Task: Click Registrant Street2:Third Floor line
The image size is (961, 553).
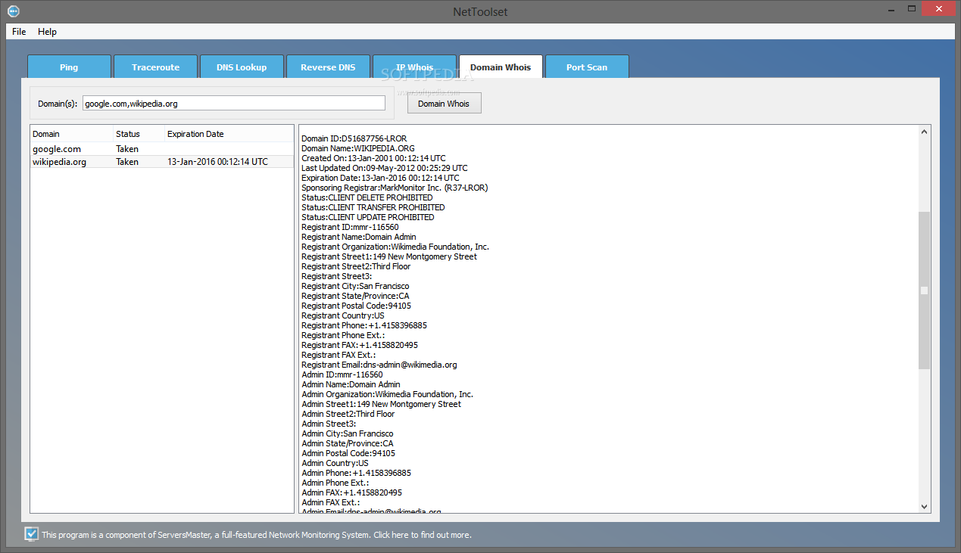Action: pos(356,266)
